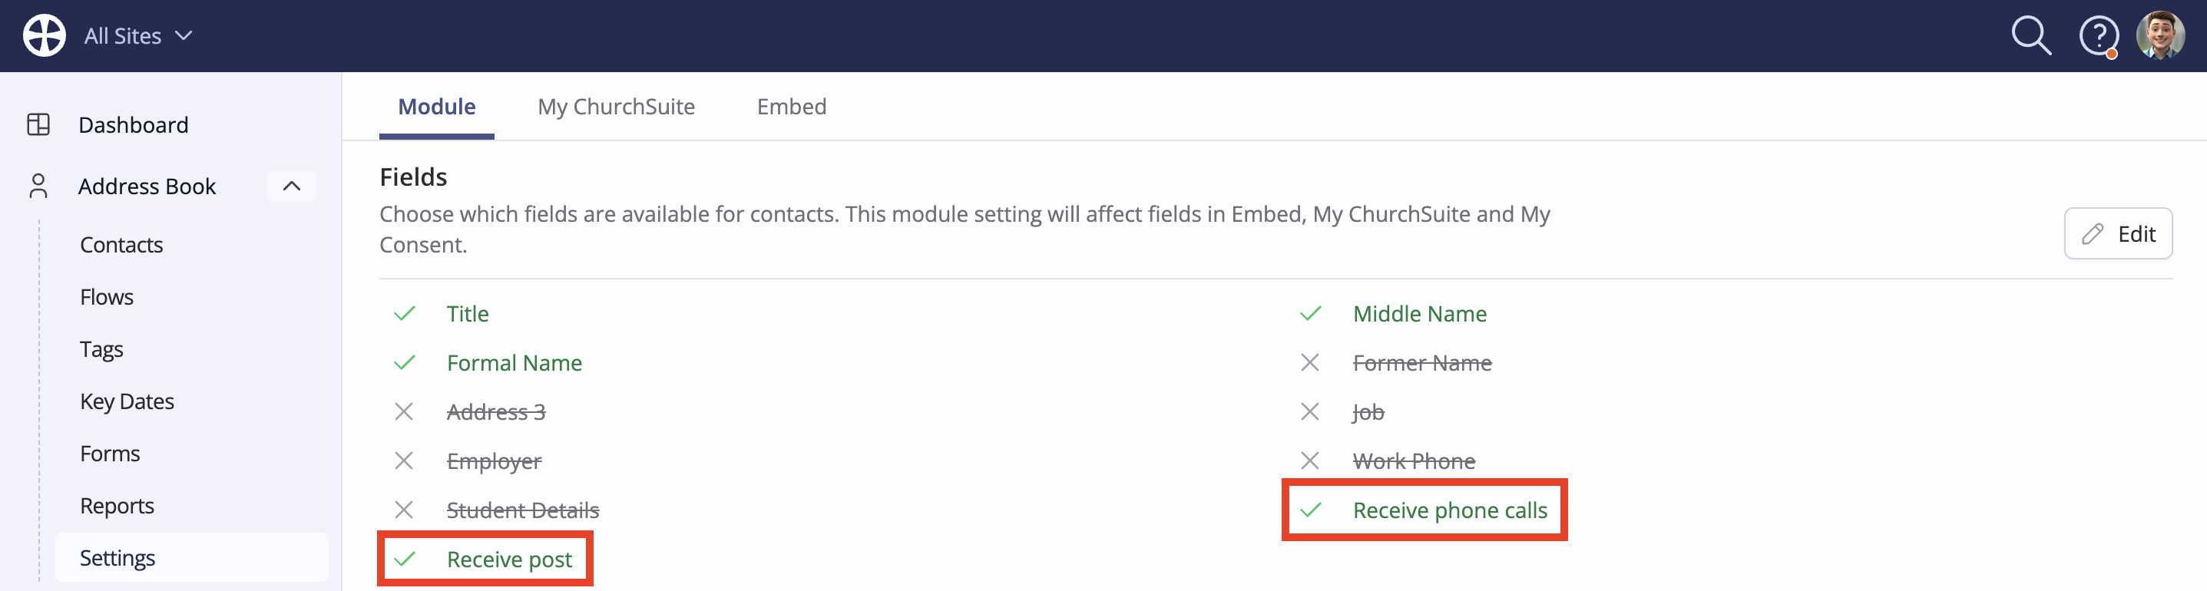The width and height of the screenshot is (2207, 591).
Task: Expand the All Sites dropdown
Action: coord(138,36)
